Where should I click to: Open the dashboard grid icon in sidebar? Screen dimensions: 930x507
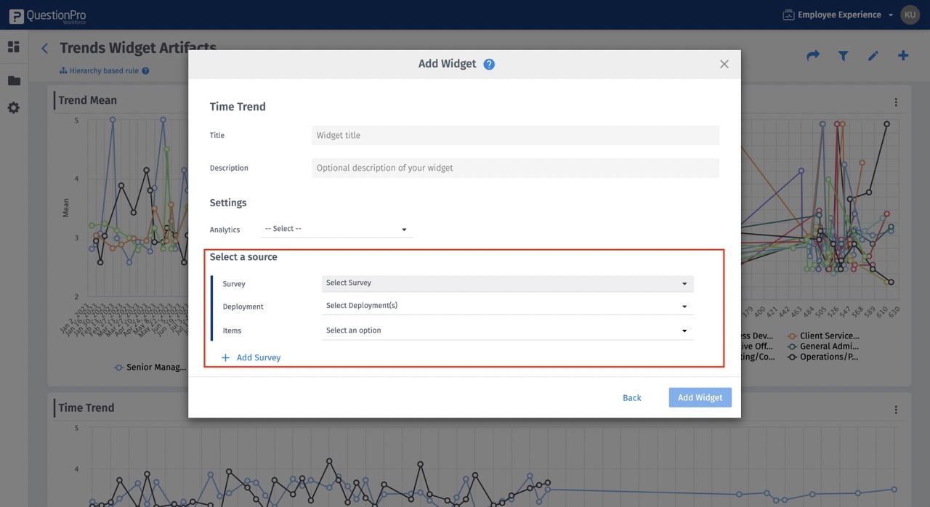click(14, 47)
